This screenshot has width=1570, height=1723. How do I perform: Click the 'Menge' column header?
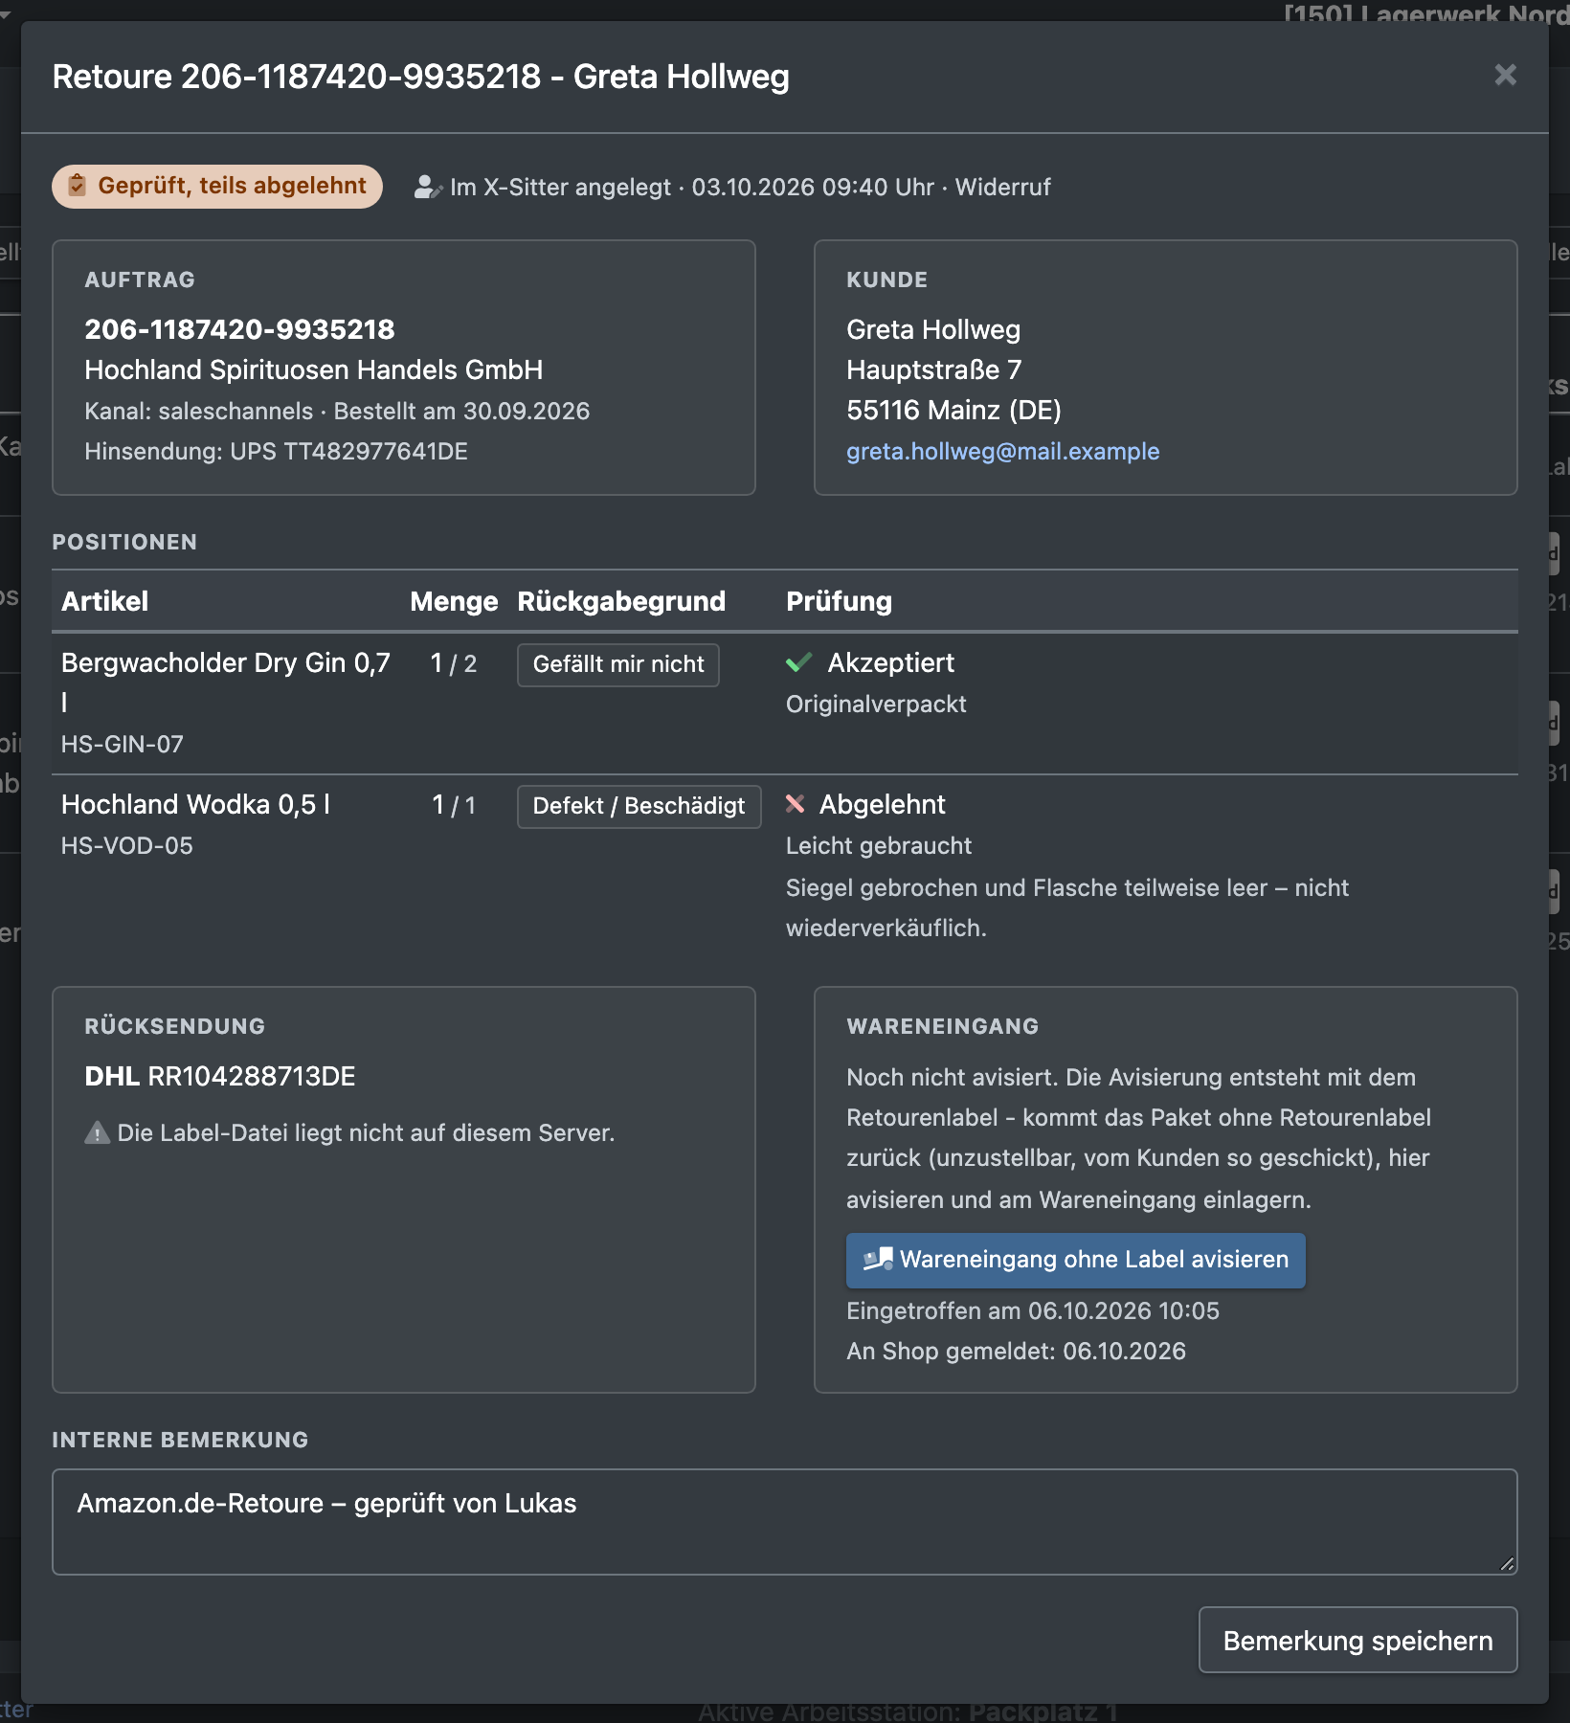tap(454, 601)
